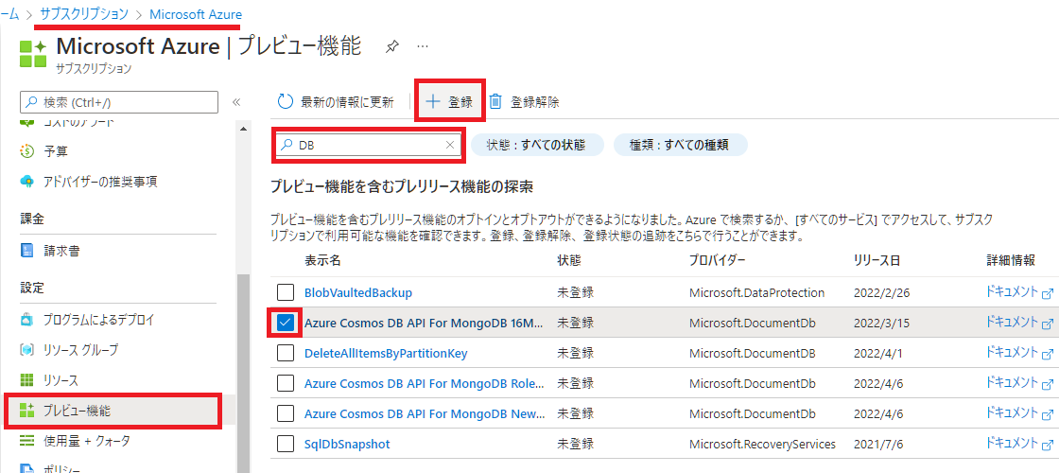Click the sidebar 検索 (Ctrl+/) search box
Screen dimensions: 1059x473
(x=119, y=103)
